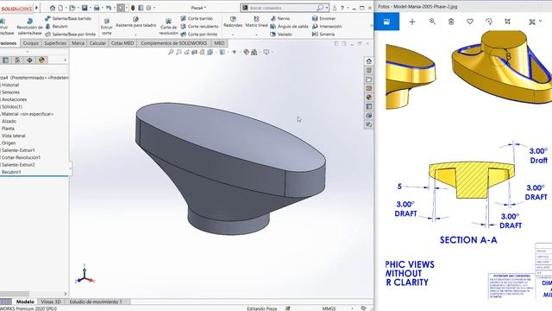Save the part with the Save icon
Screen dimensions: 552x311
(x=85, y=8)
